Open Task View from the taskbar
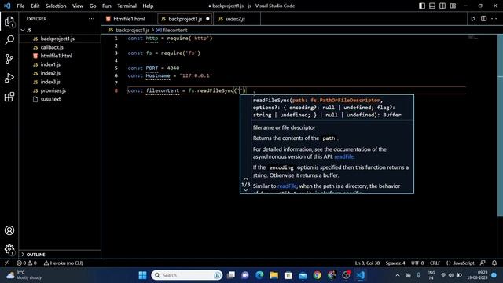 230,275
